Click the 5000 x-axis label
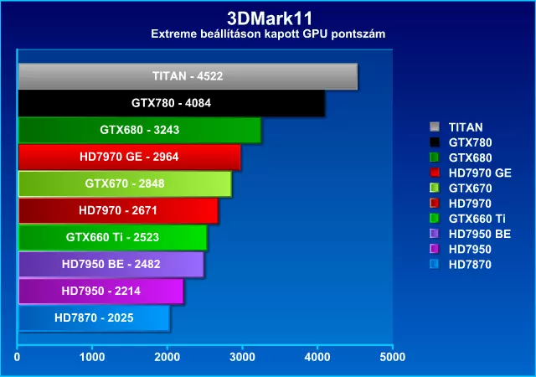Screen dimensions: 536x377 coord(393,358)
